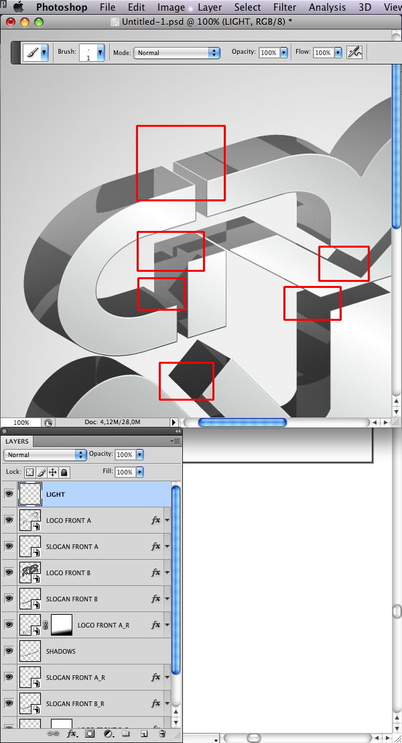Image resolution: width=402 pixels, height=743 pixels.
Task: Open the Flow slider dropdown
Action: [x=338, y=52]
